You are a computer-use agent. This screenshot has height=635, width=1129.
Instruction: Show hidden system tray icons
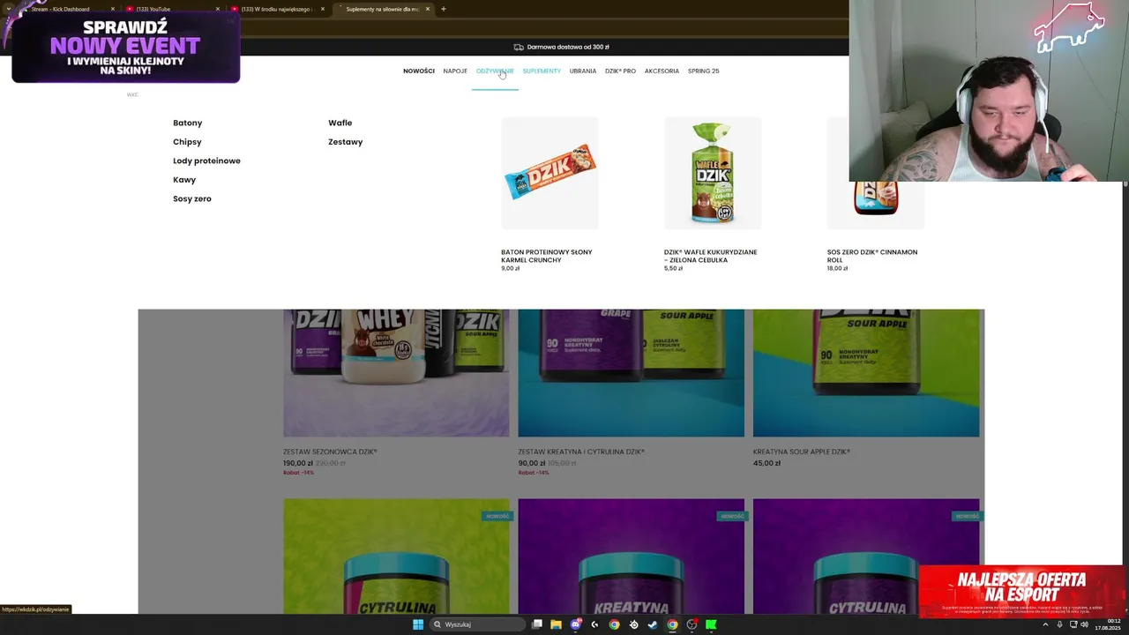coord(1047,624)
